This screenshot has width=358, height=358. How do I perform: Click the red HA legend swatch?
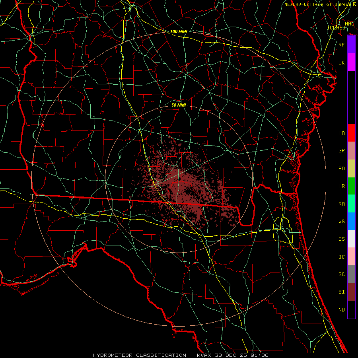click(351, 133)
